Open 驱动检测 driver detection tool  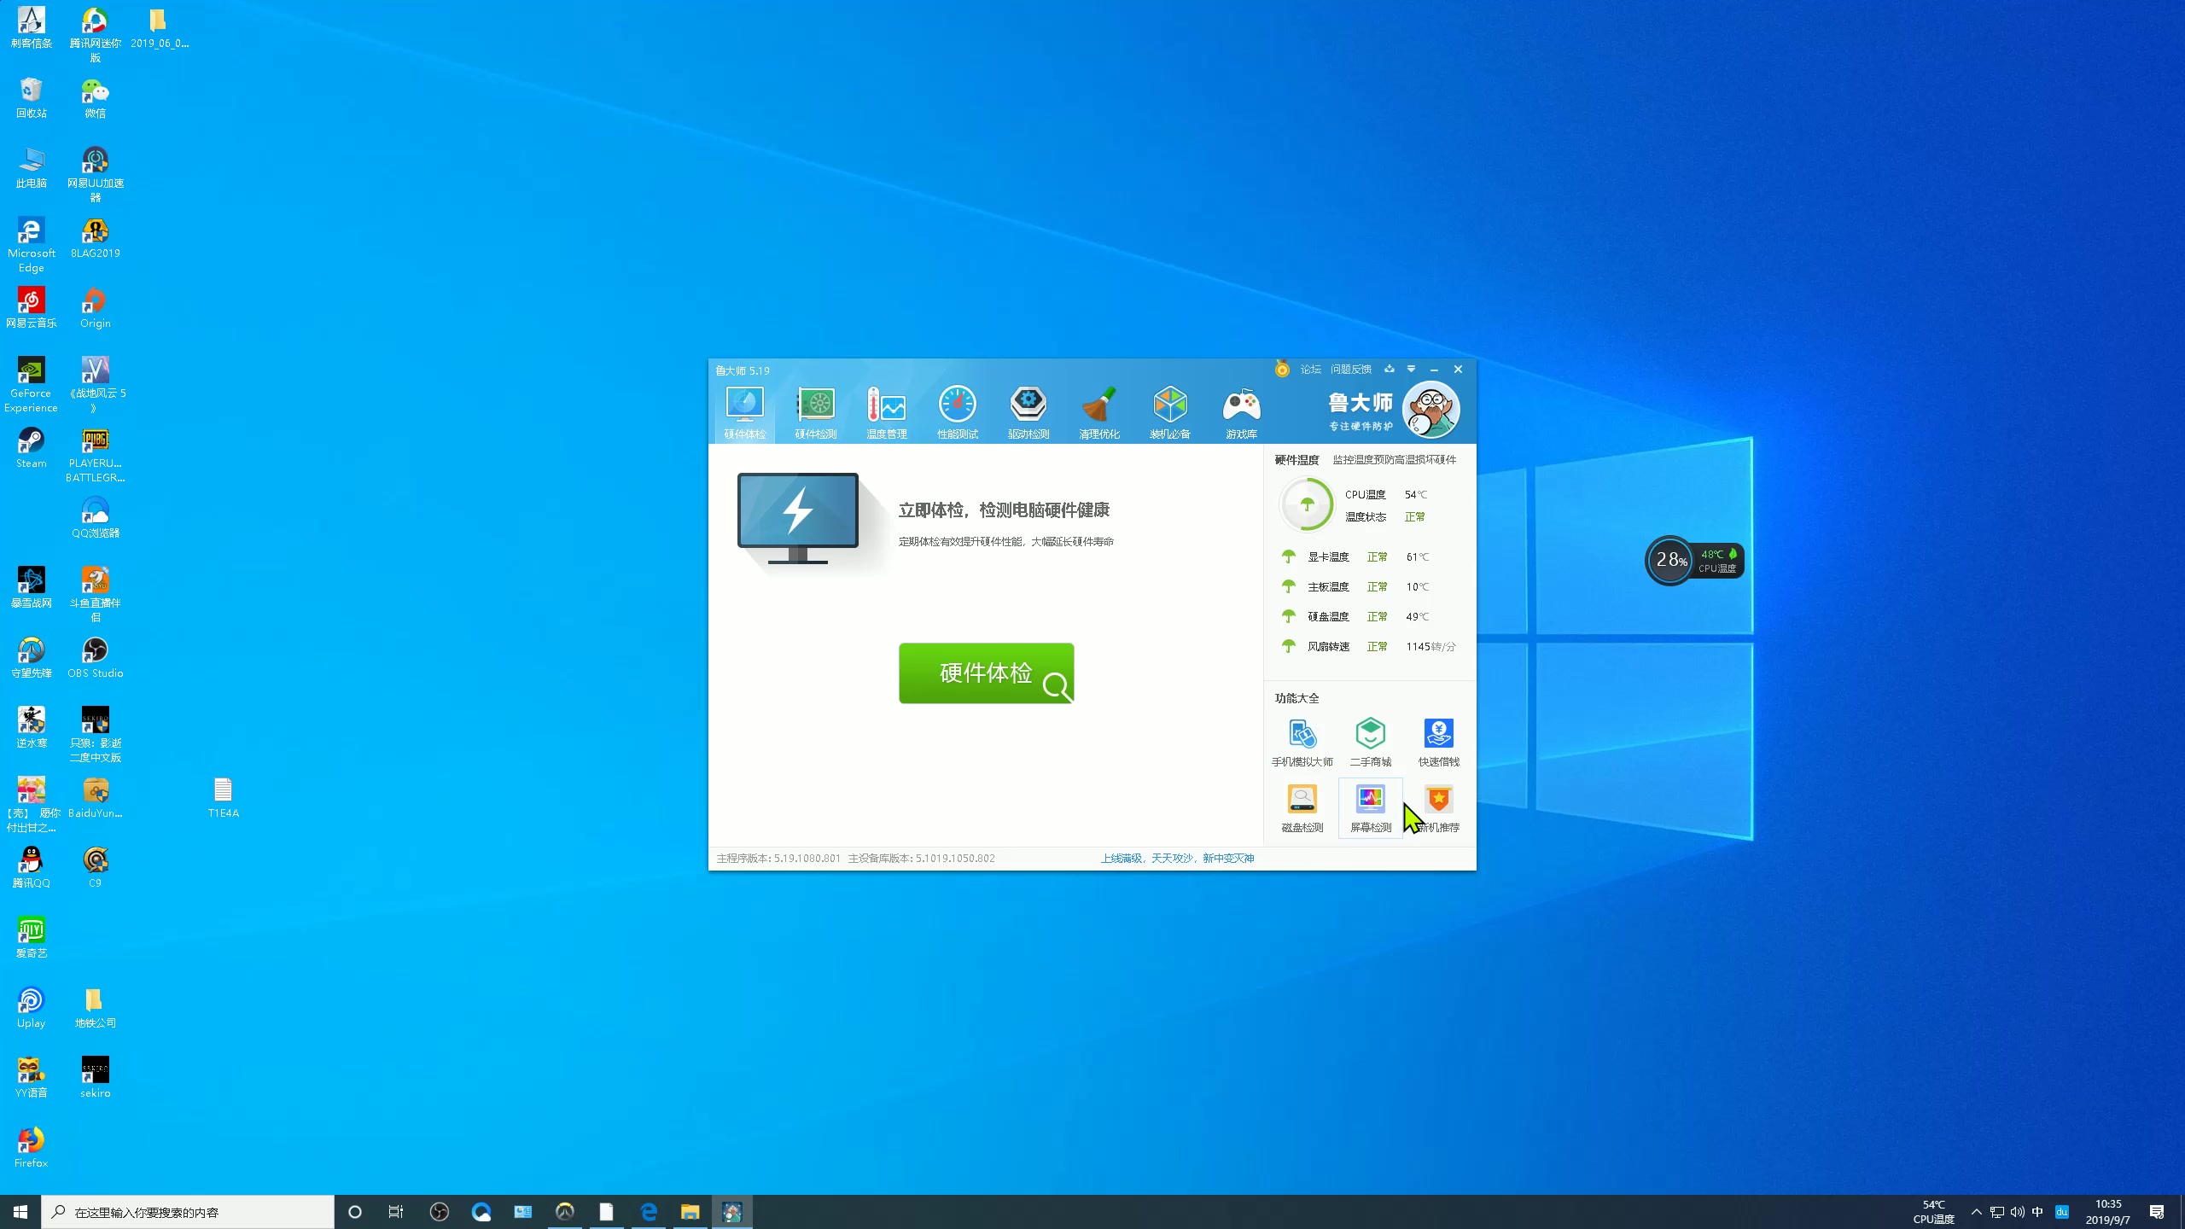1028,413
